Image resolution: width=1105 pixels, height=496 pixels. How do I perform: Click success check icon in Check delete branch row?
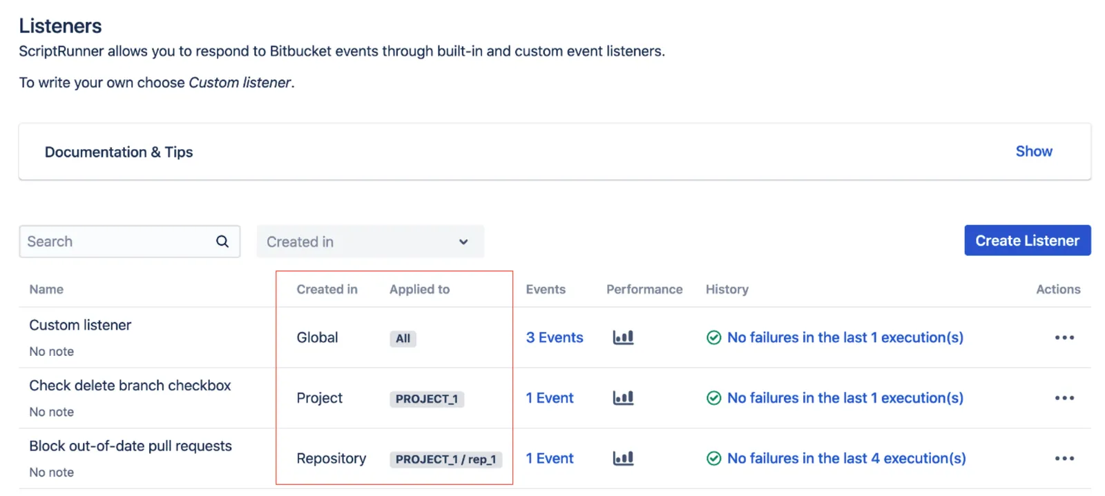click(x=714, y=398)
